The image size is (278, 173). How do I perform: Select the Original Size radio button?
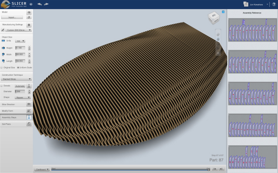click(x=2, y=67)
